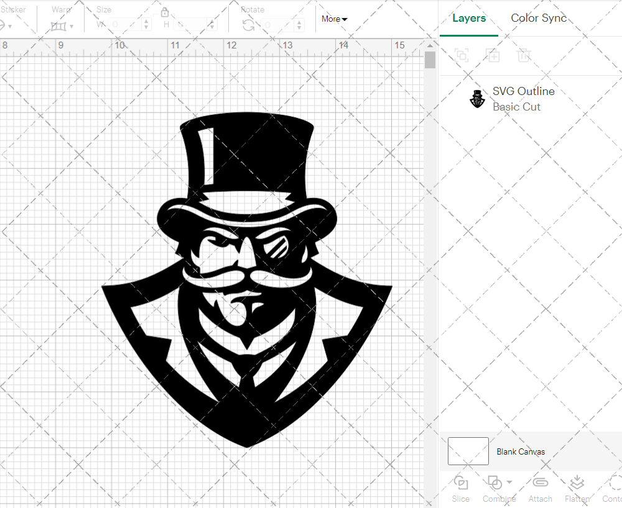The image size is (622, 508).
Task: Click the Sticker label button
Action: pos(14,9)
